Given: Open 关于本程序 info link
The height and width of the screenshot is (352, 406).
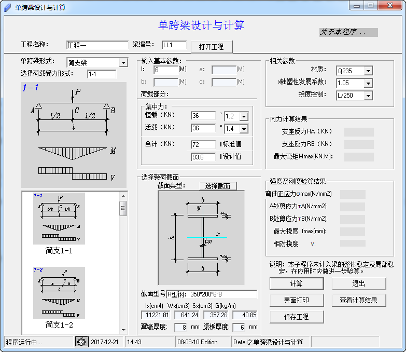Looking at the screenshot, I should click(x=348, y=32).
